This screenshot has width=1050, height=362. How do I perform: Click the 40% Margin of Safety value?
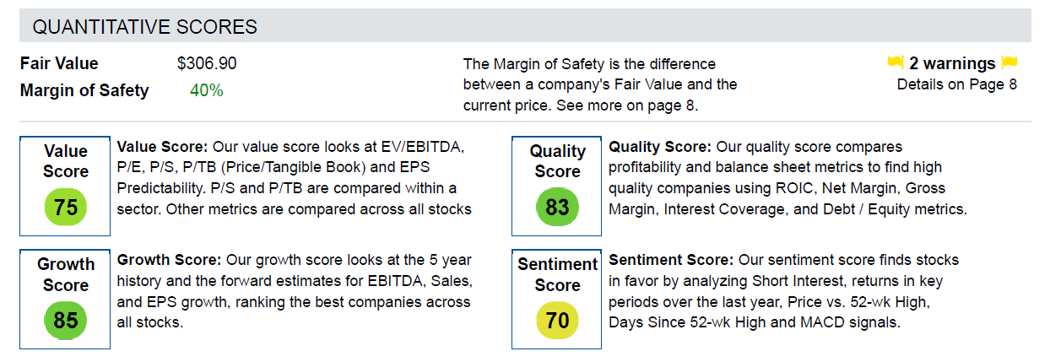click(x=206, y=90)
